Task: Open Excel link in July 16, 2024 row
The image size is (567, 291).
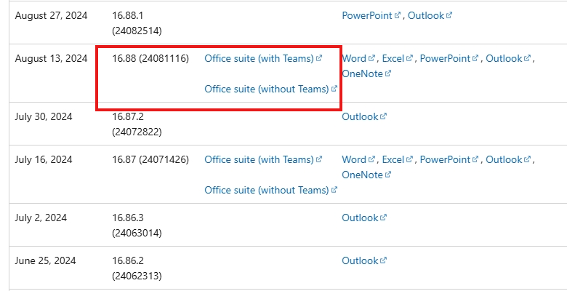Action: tap(398, 159)
